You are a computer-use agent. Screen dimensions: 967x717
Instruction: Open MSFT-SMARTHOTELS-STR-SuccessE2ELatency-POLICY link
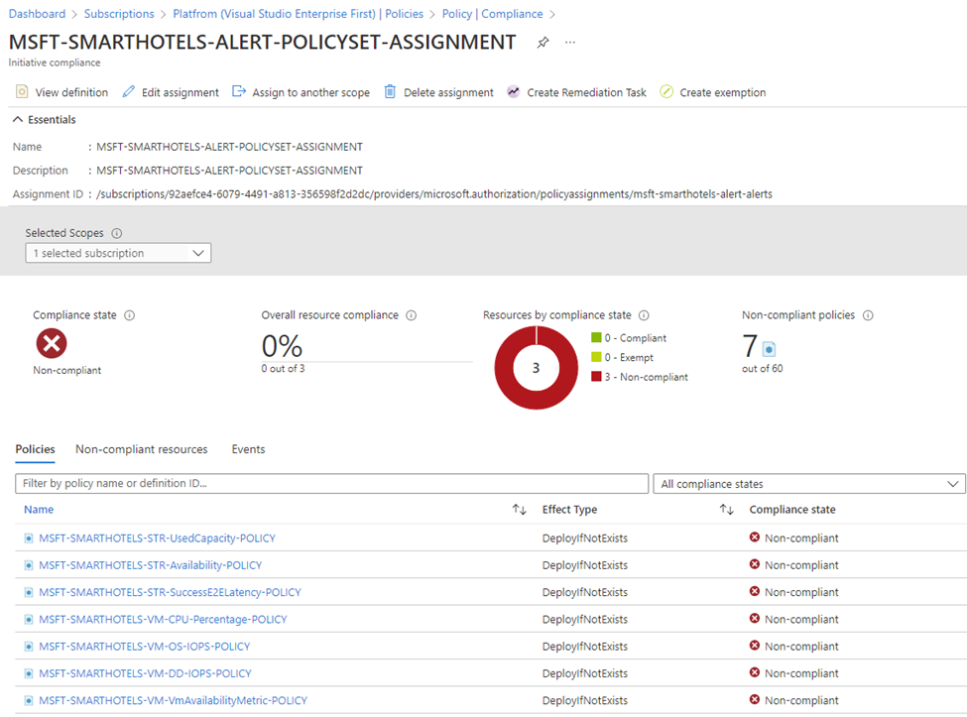(170, 592)
